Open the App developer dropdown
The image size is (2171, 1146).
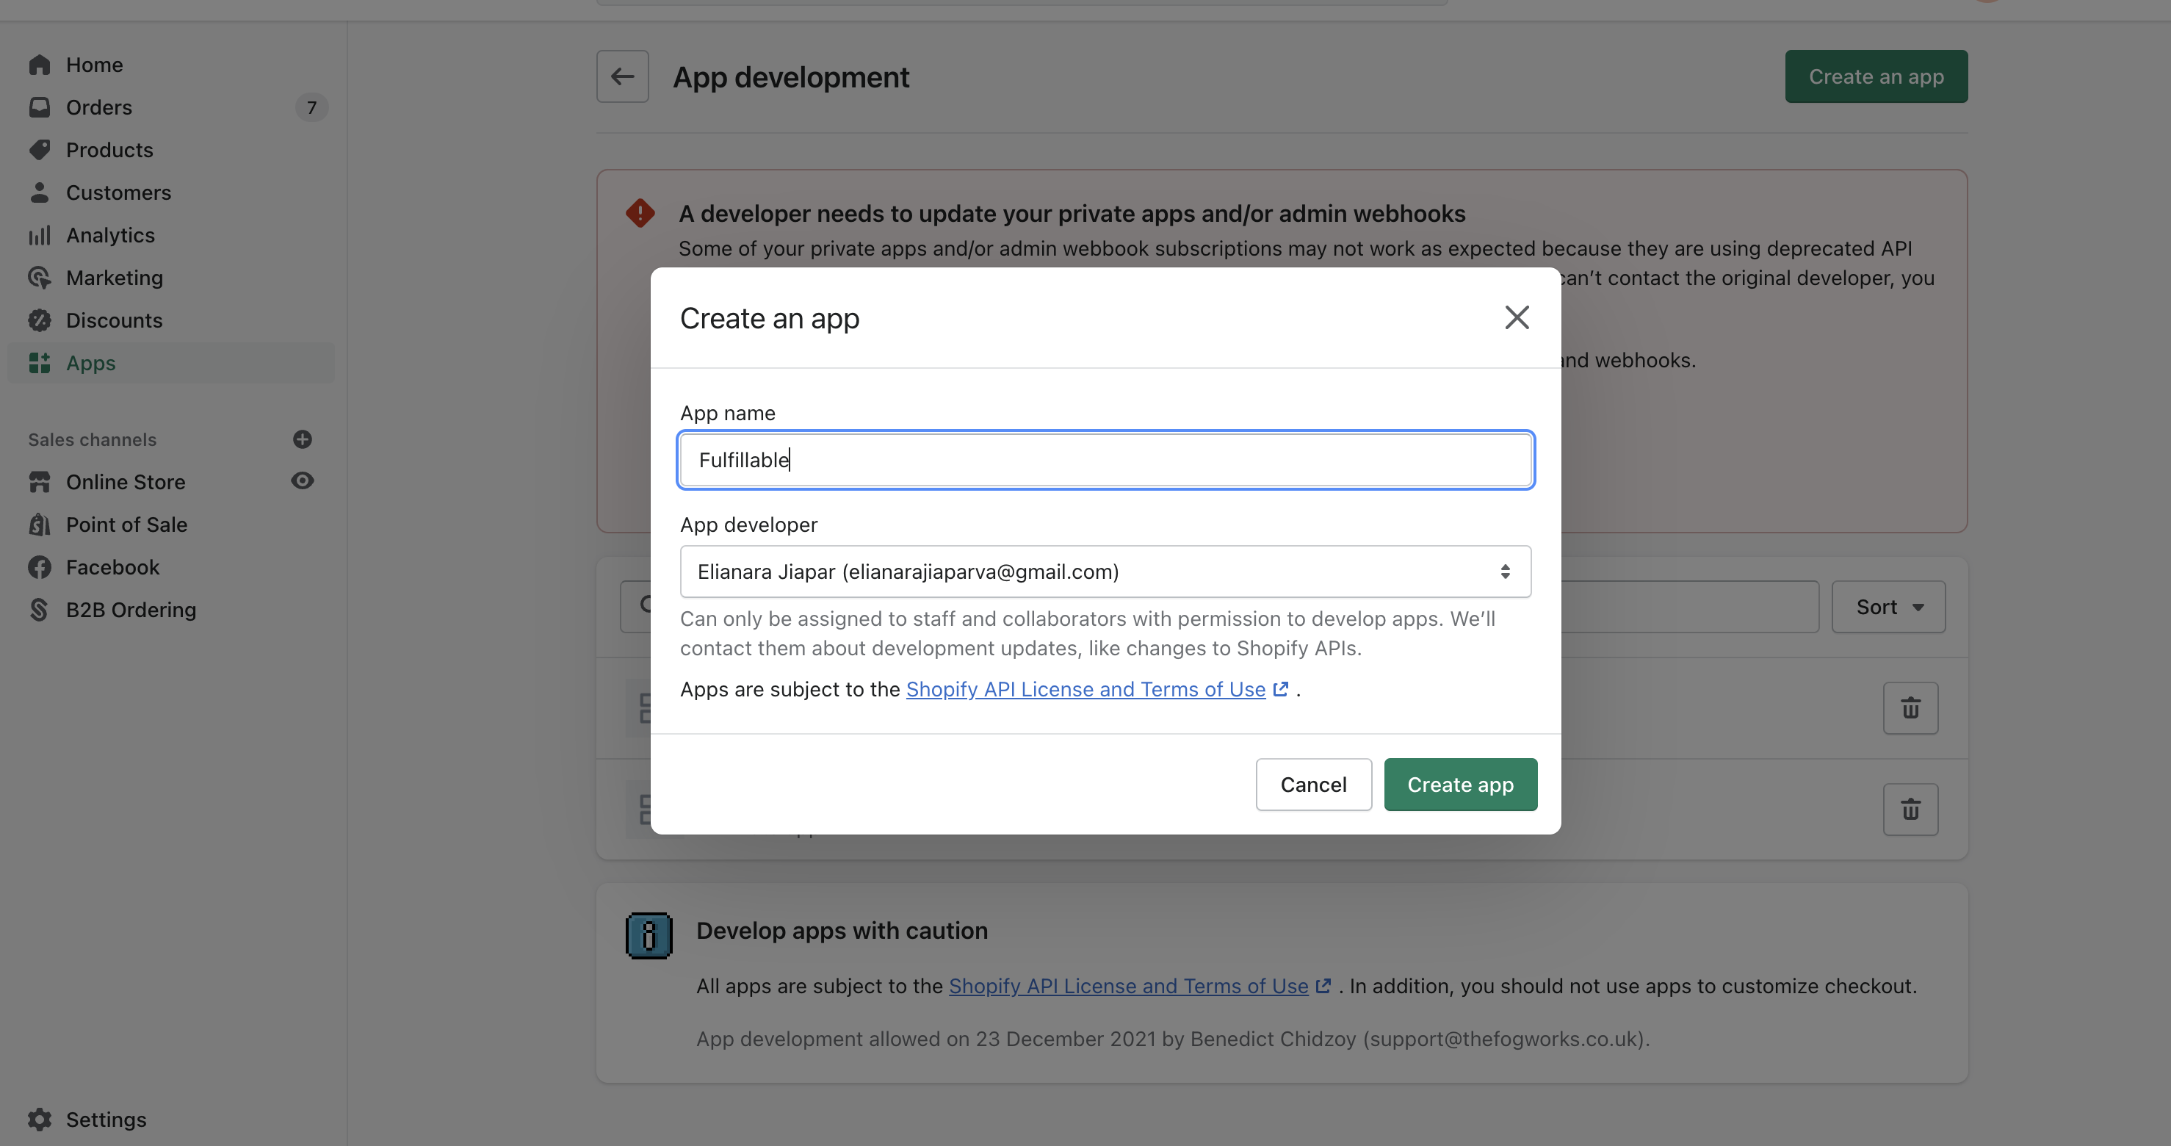[x=1106, y=572]
